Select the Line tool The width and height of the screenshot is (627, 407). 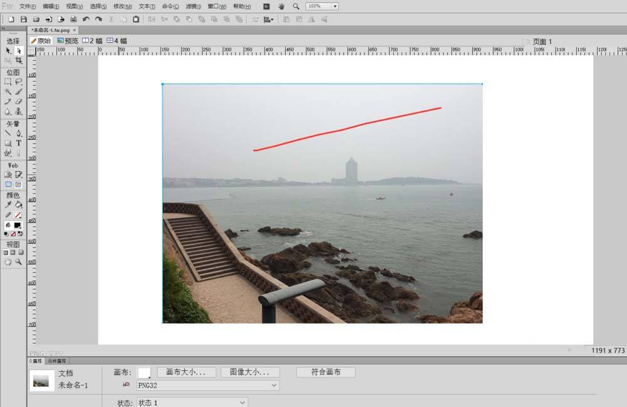[8, 133]
